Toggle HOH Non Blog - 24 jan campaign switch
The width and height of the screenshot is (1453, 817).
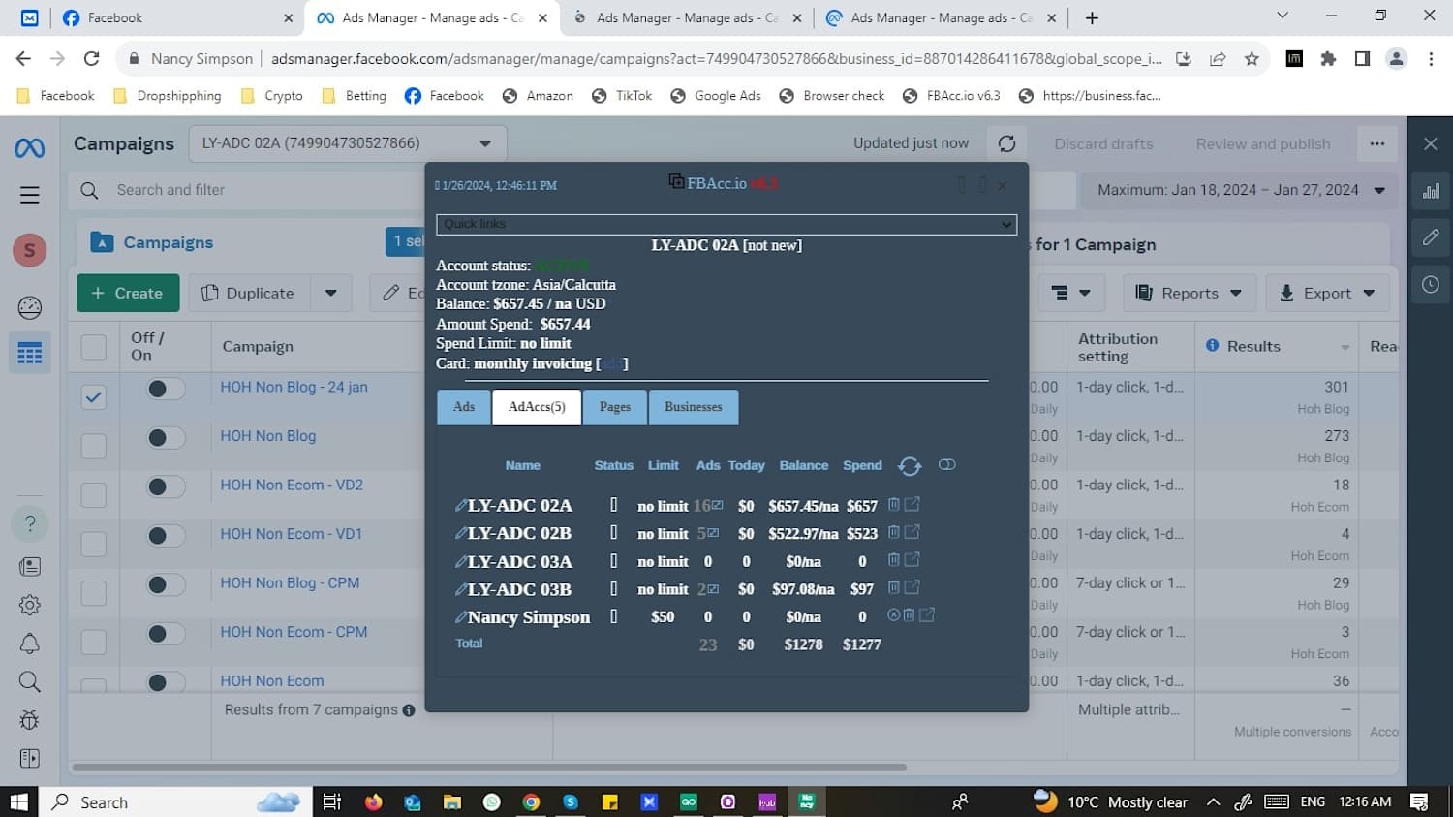[166, 389]
